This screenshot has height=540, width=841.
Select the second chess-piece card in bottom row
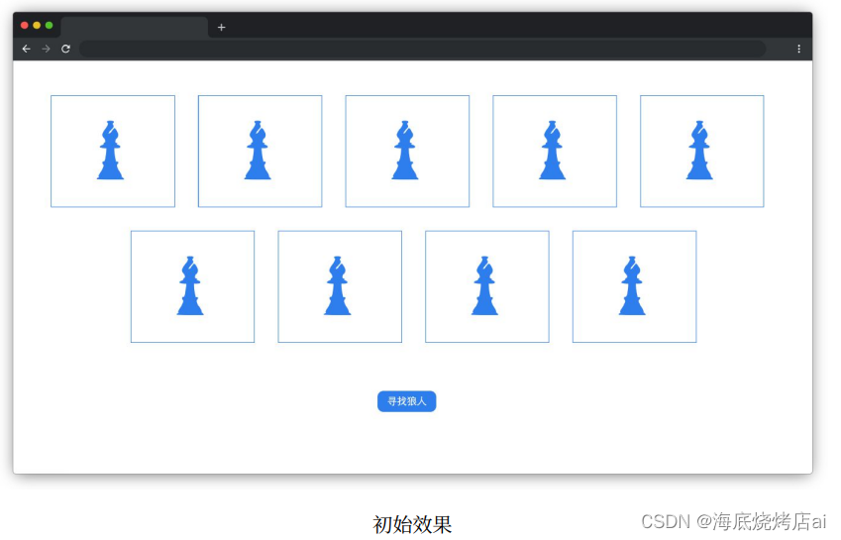pyautogui.click(x=340, y=286)
